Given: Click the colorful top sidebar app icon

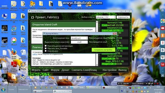Looking at the screenshot, I should (x=163, y=21).
